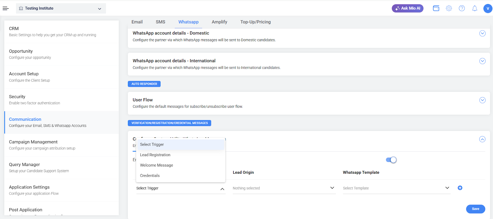Open the Select Template dropdown
The height and width of the screenshot is (219, 493).
click(x=396, y=188)
